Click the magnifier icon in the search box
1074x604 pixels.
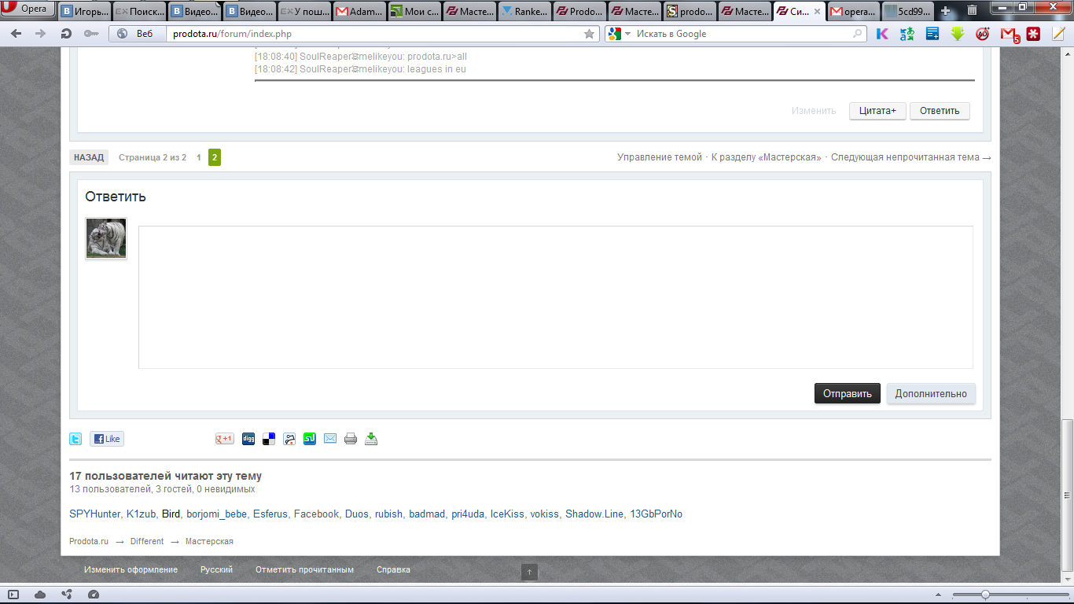858,34
